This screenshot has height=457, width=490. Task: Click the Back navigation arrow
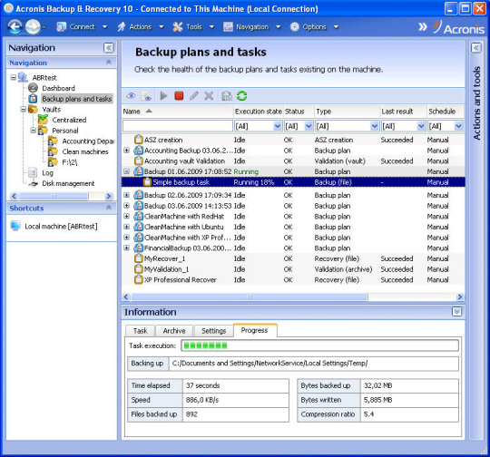click(15, 27)
